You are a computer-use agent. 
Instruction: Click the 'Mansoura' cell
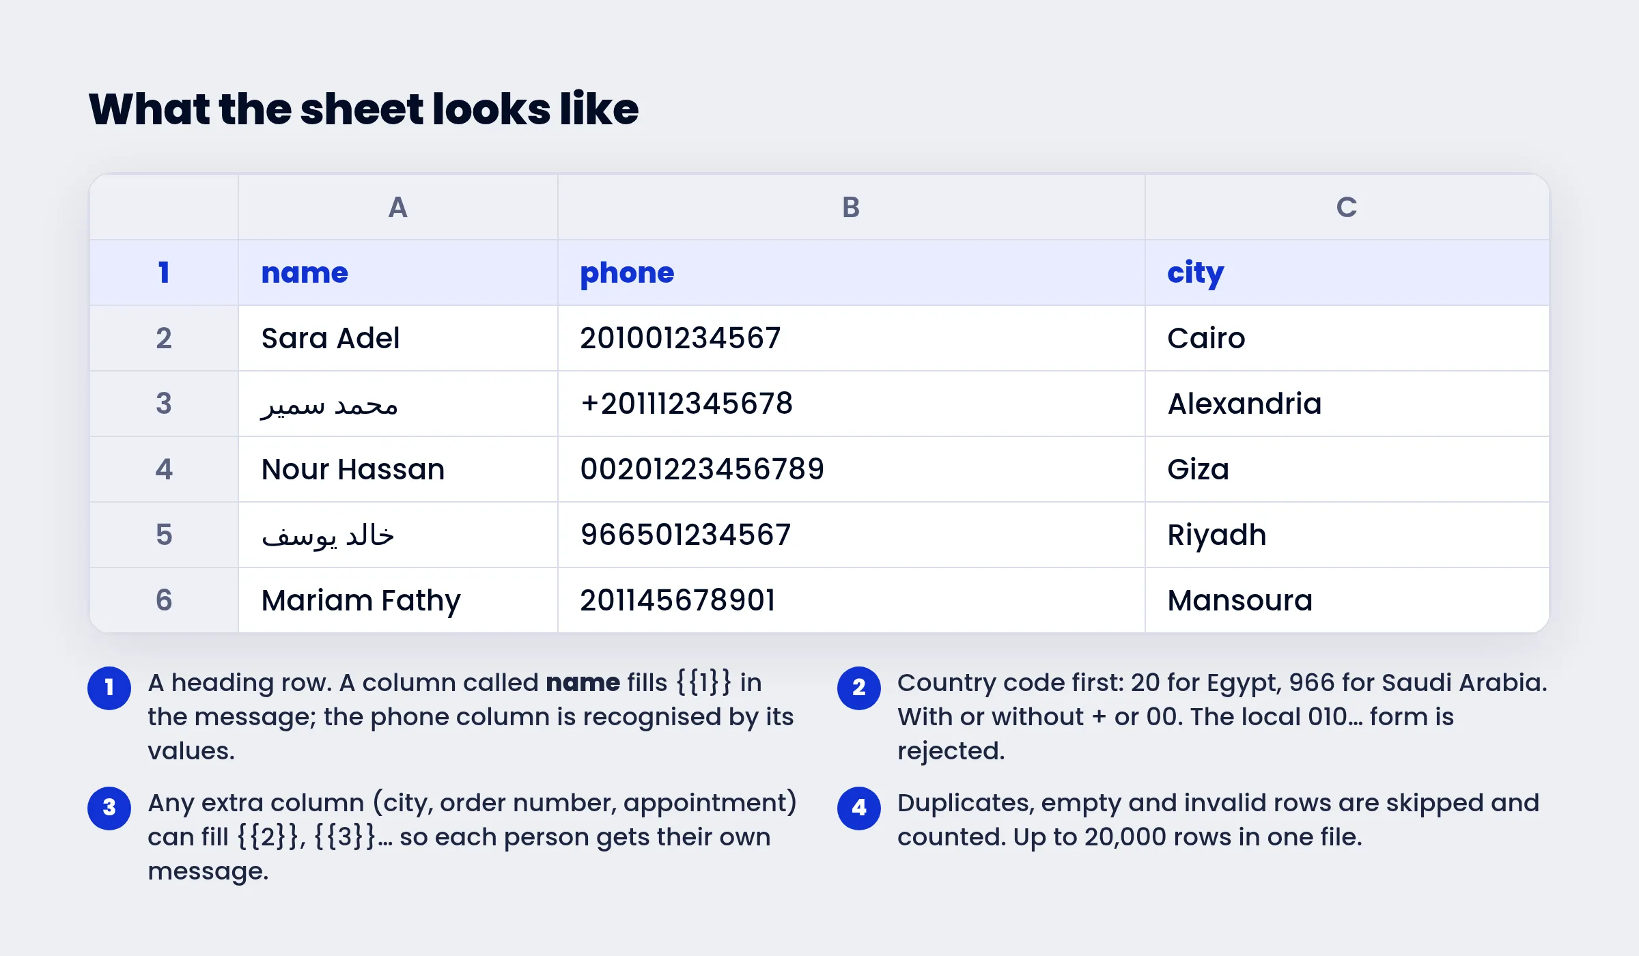(1347, 600)
